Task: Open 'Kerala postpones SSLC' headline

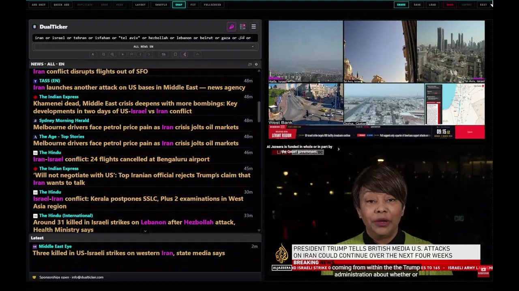Action: click(138, 202)
